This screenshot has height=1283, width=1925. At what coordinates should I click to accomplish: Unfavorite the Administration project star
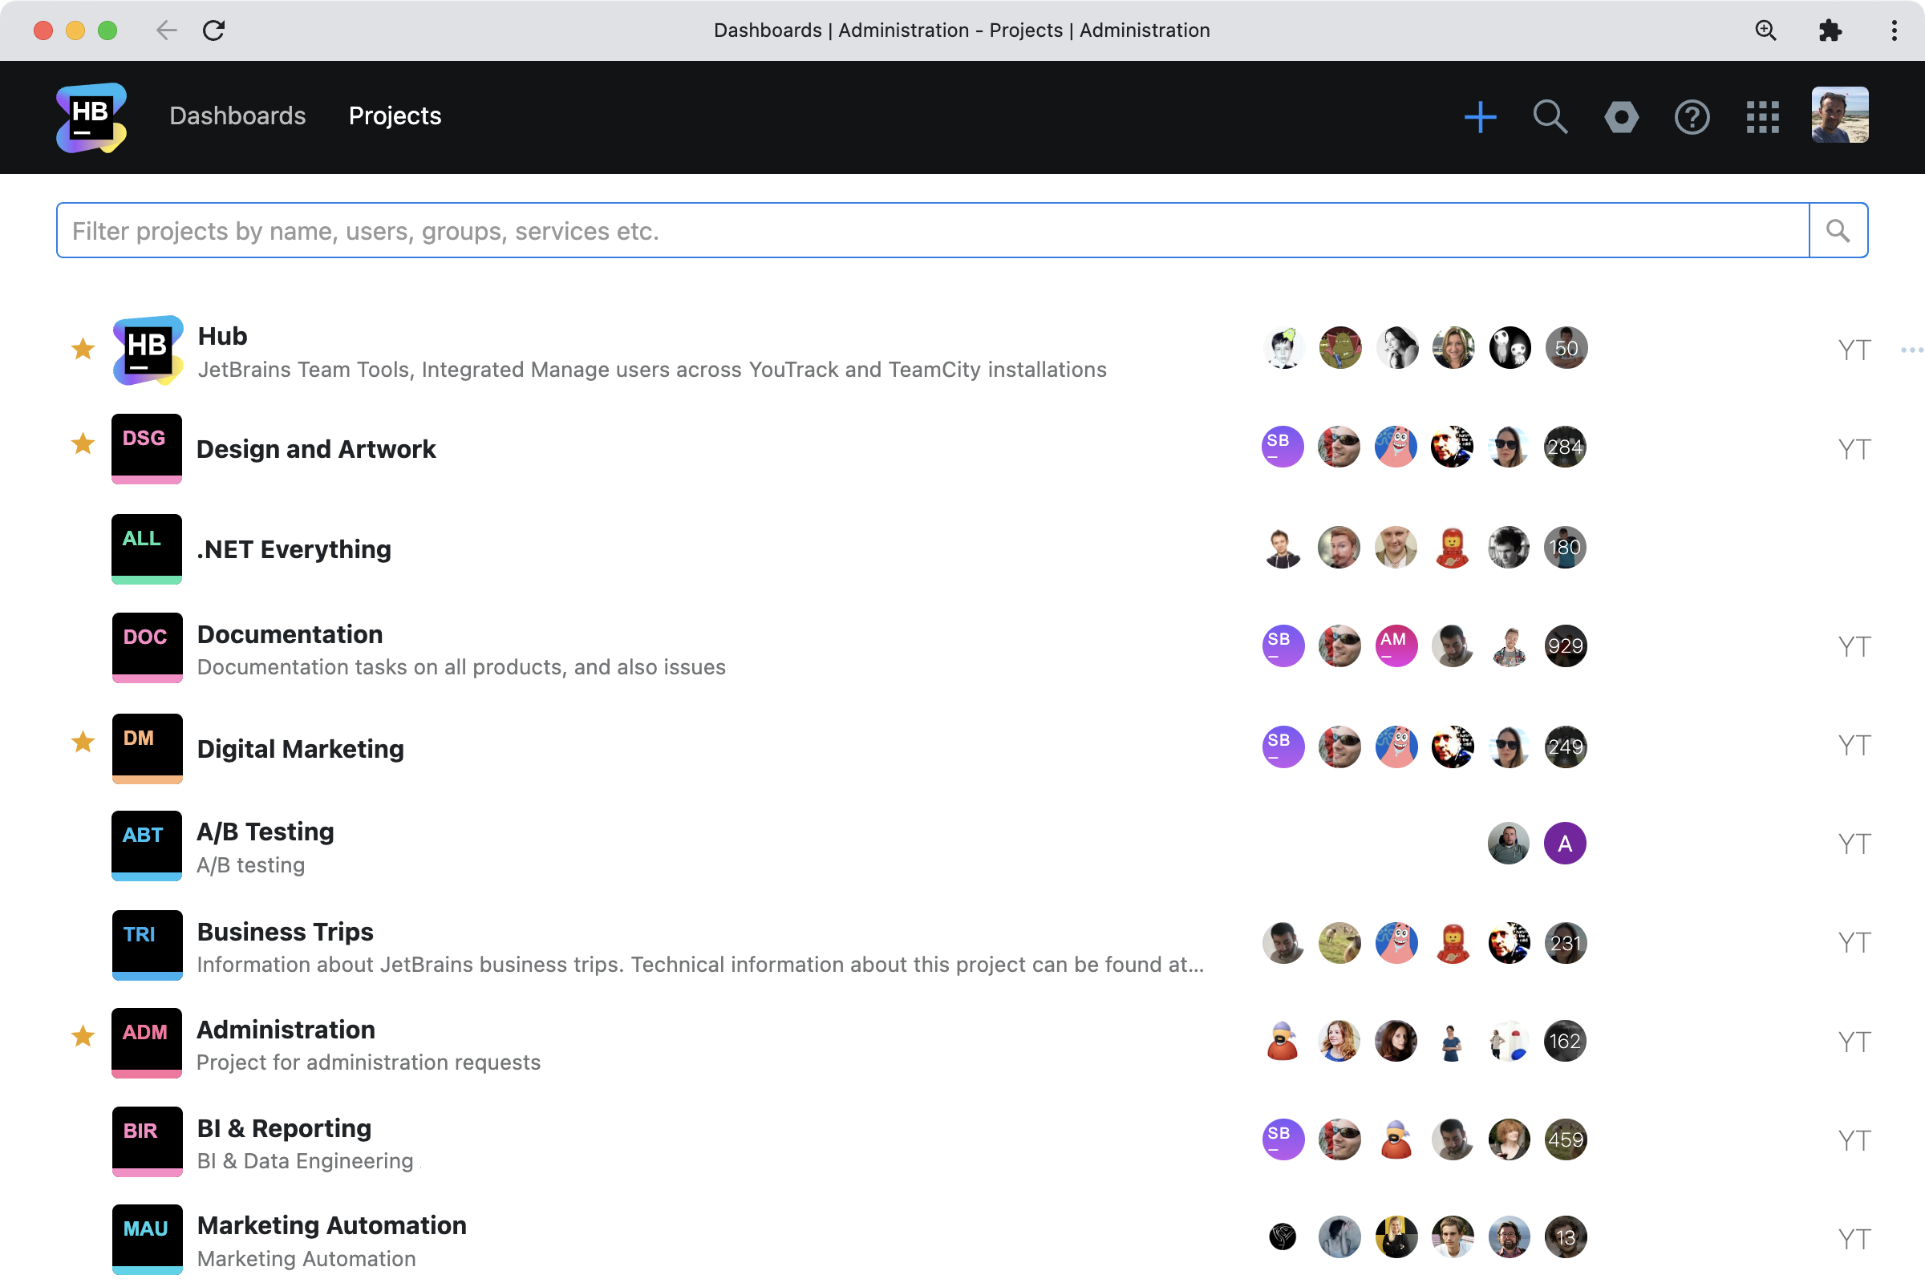pyautogui.click(x=83, y=1037)
